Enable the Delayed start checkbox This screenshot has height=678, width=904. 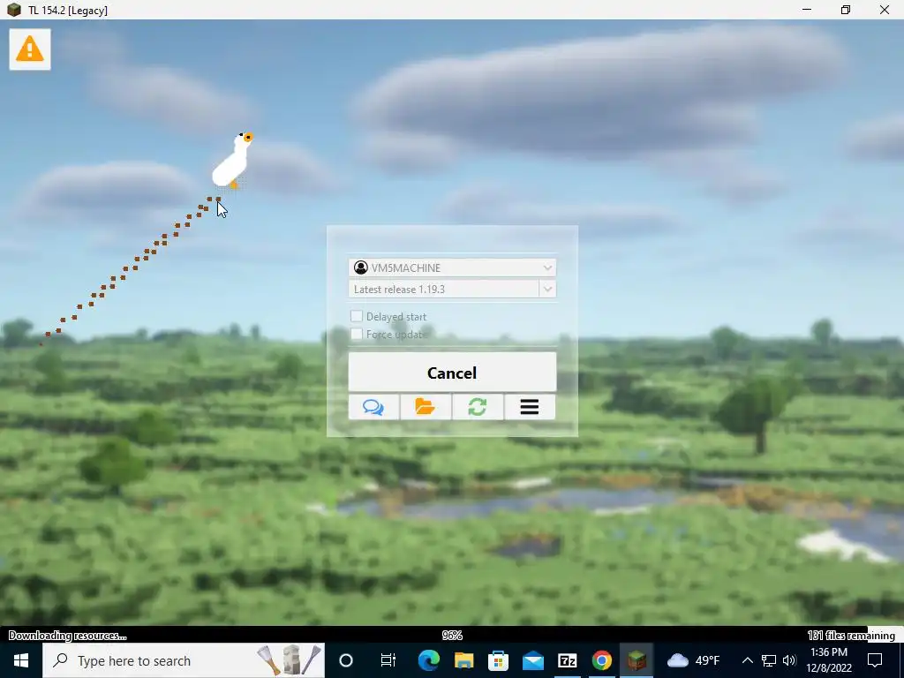[357, 316]
